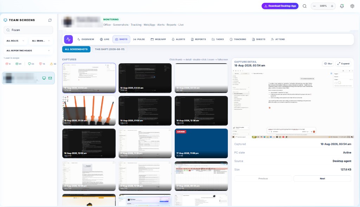
Task: Click the red mail count 9 icon
Action: coord(7,64)
